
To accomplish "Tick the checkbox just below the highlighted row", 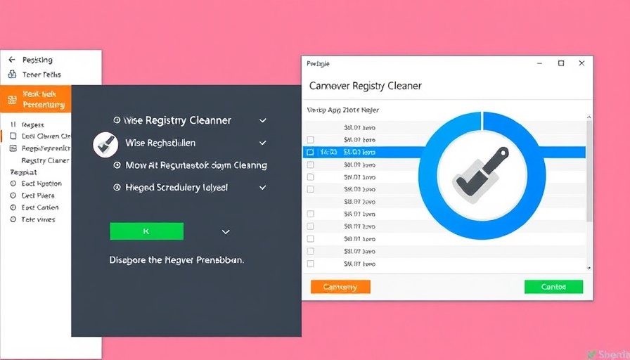I will 310,165.
